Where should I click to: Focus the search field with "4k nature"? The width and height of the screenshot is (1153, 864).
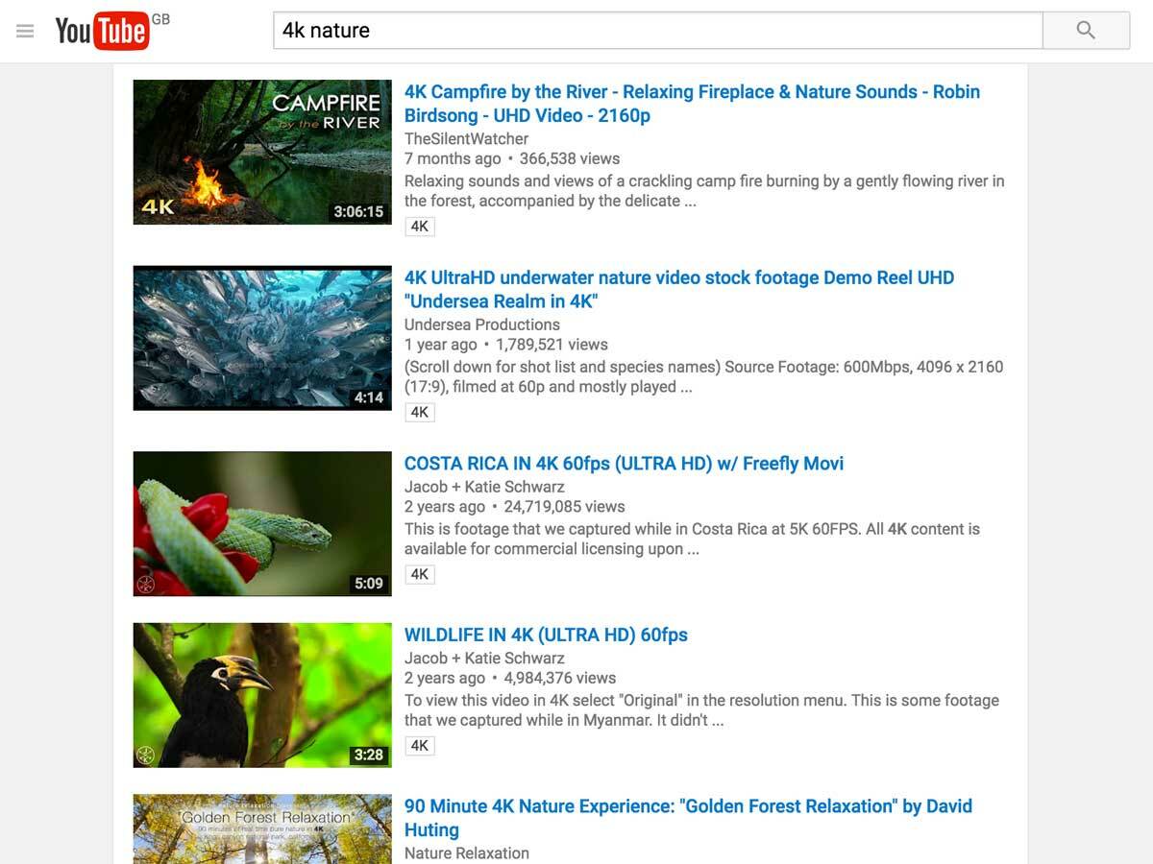click(x=658, y=30)
